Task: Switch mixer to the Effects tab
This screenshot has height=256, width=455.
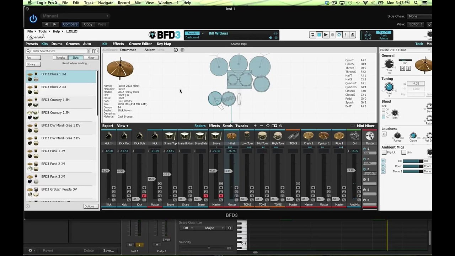Action: coord(214,126)
